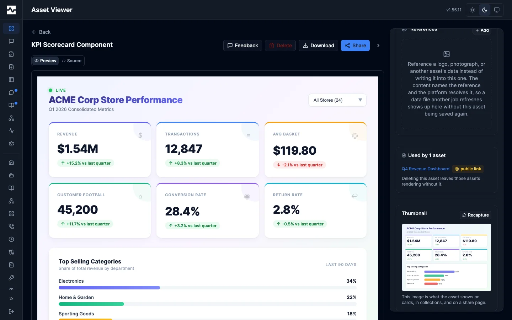Screen dimensions: 512x320
Task: Go to the home sidebar icon
Action: tap(11, 162)
